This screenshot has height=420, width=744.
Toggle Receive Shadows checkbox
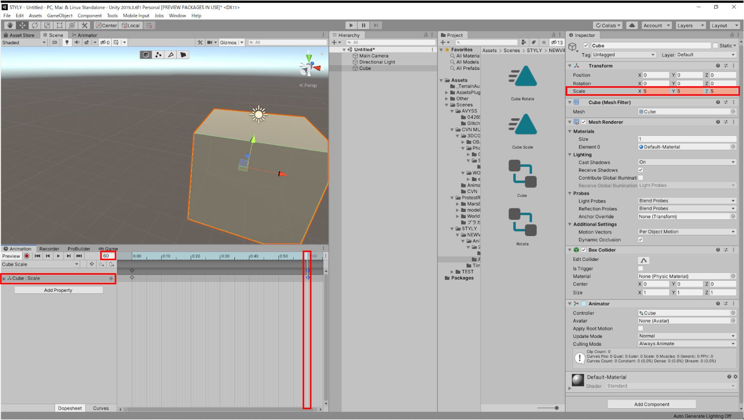pyautogui.click(x=641, y=170)
